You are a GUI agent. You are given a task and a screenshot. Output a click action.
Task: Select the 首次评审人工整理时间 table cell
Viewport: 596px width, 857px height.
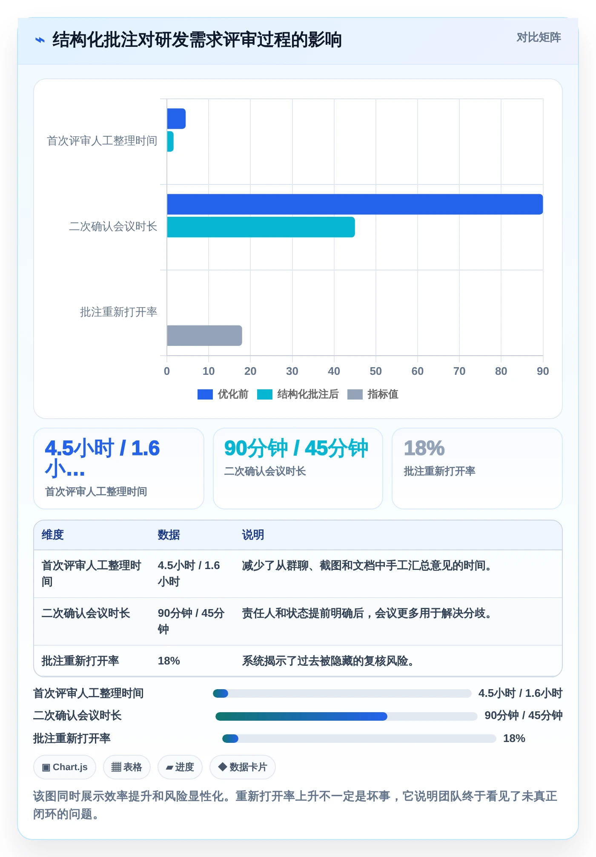(92, 574)
